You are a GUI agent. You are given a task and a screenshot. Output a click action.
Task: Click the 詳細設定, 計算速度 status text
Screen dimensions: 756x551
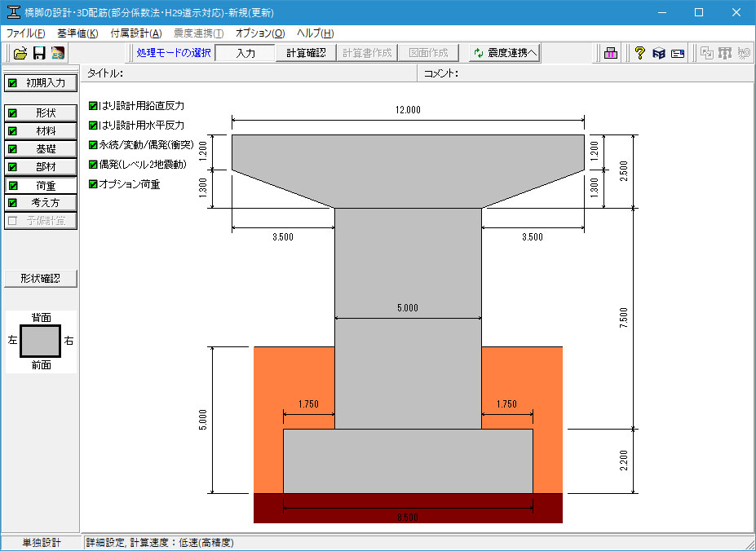[x=160, y=543]
